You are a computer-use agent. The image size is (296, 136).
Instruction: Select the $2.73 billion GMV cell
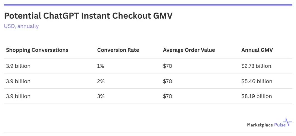[x=256, y=66]
